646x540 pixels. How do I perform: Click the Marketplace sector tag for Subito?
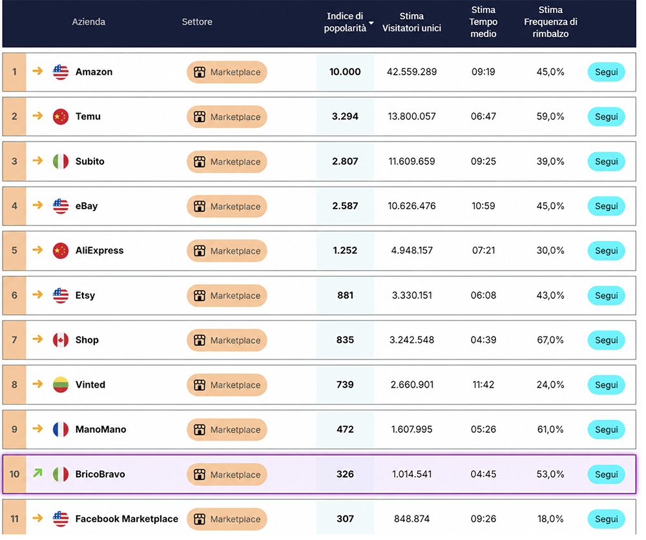pyautogui.click(x=227, y=162)
